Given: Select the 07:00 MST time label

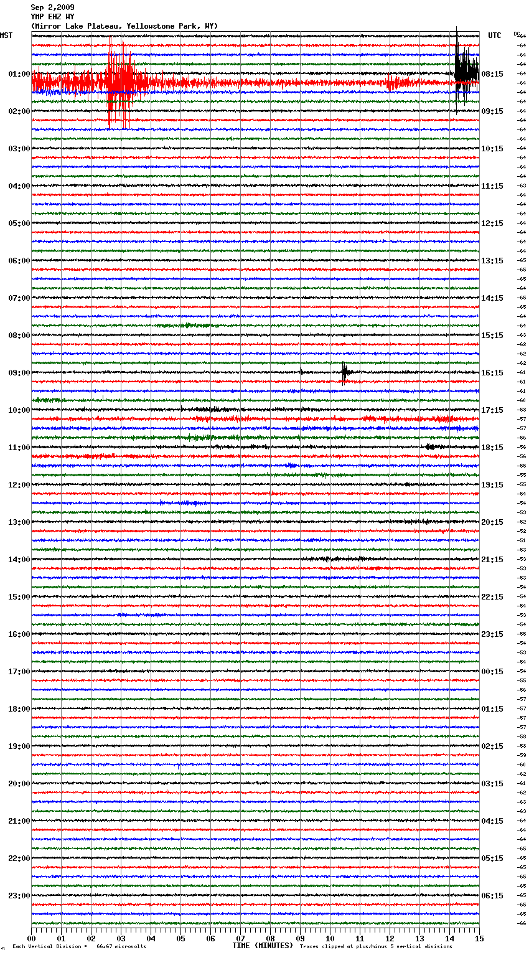Looking at the screenshot, I should [19, 298].
